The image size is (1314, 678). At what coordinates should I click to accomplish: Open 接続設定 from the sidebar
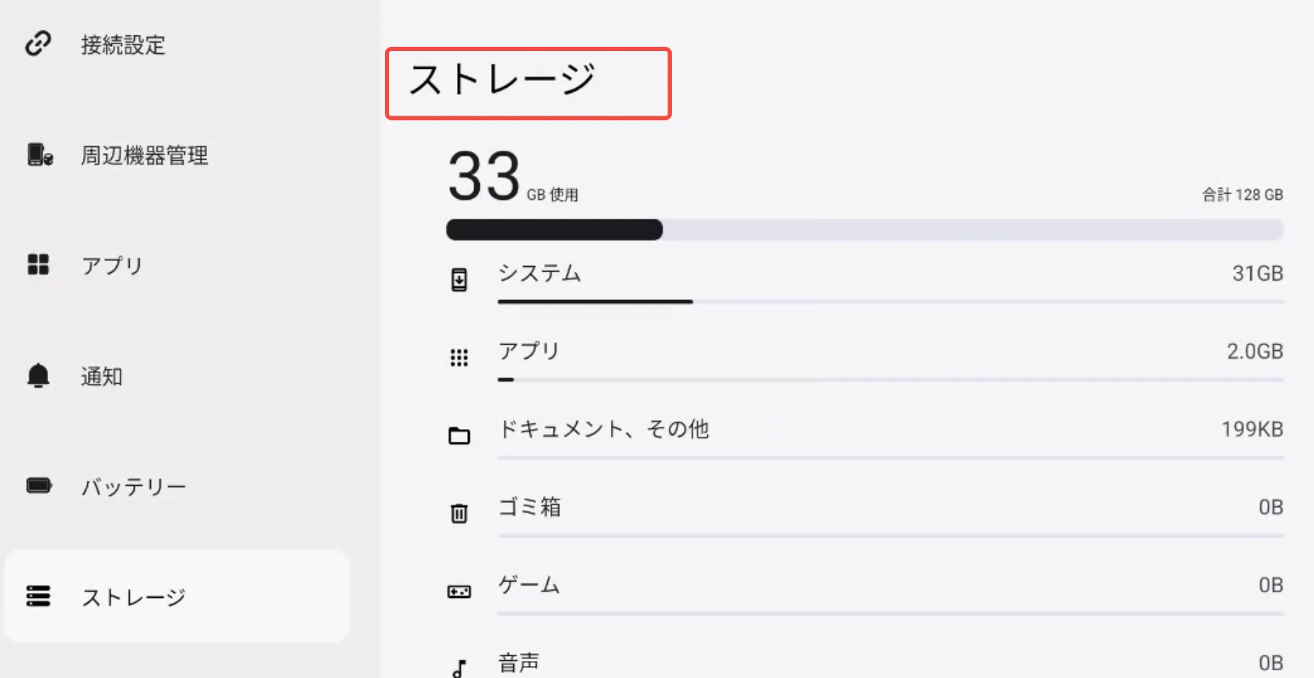(x=123, y=45)
